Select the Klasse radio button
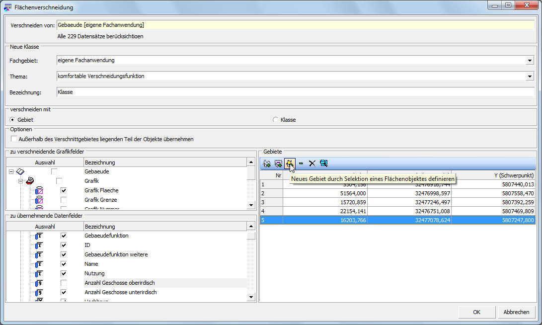This screenshot has height=325, width=542. (x=276, y=120)
